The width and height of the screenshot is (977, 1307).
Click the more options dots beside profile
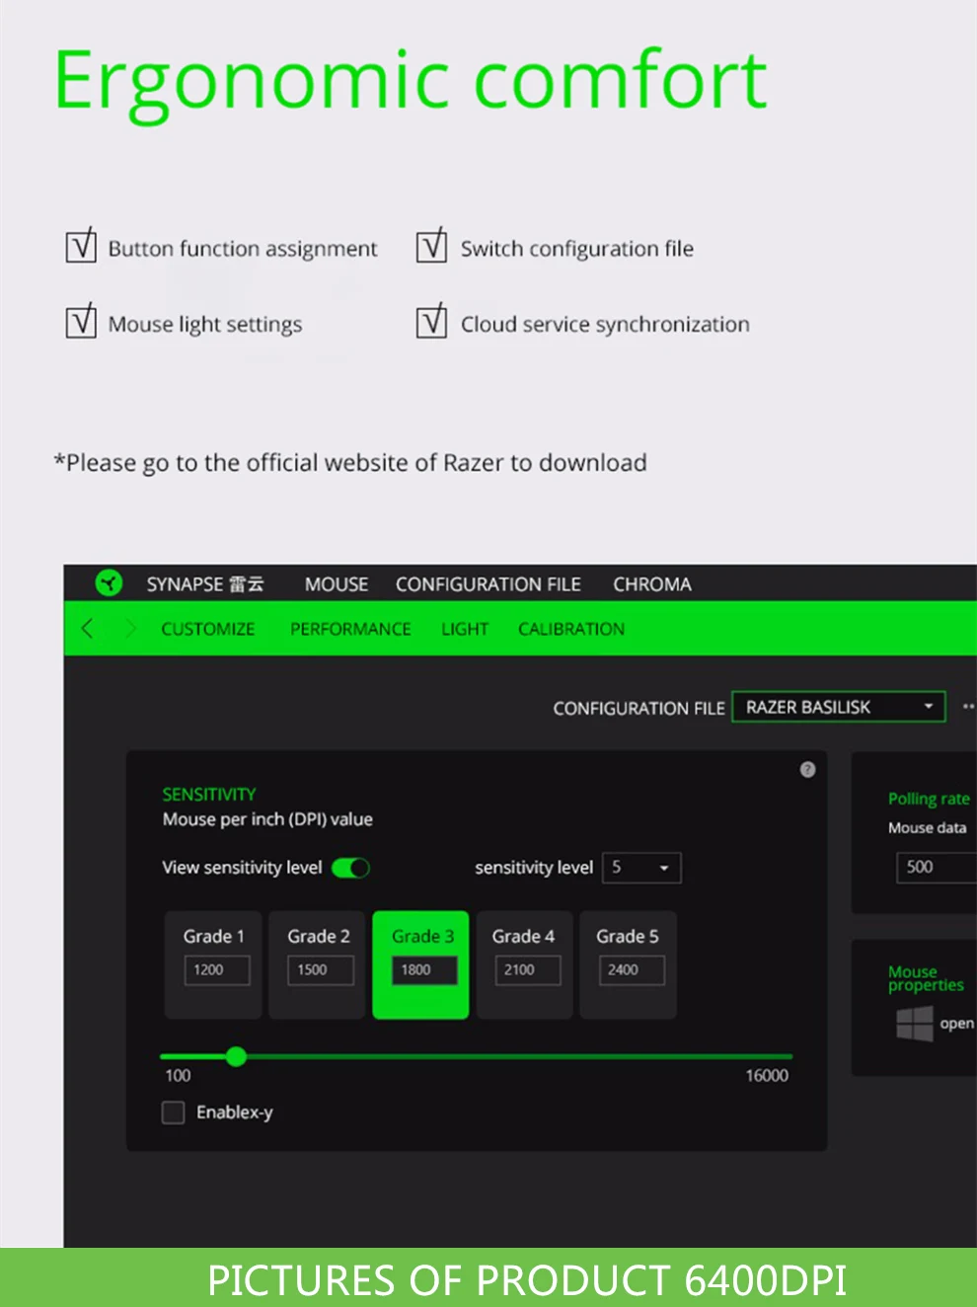click(x=968, y=707)
